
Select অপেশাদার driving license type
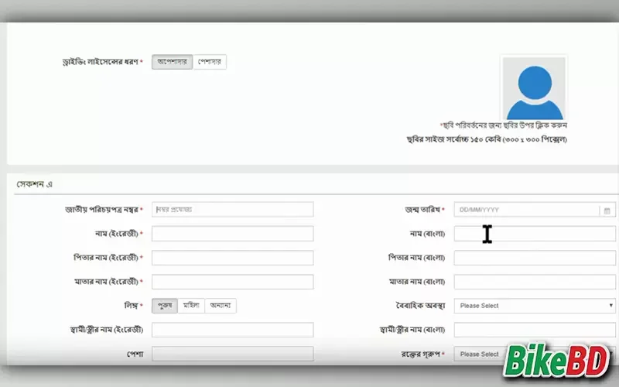click(x=171, y=62)
